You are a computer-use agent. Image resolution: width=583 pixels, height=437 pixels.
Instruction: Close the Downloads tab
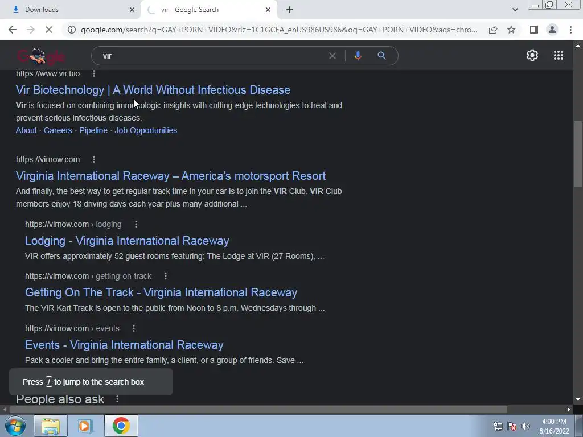(132, 10)
